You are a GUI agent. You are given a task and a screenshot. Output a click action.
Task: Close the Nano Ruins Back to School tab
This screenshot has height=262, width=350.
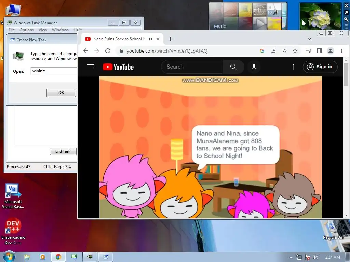(x=158, y=39)
